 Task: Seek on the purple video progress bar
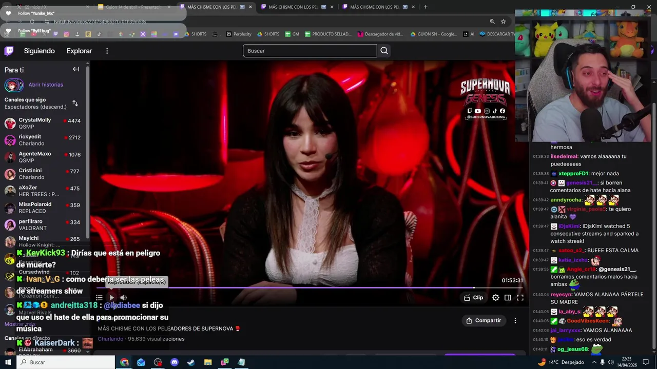(x=309, y=288)
